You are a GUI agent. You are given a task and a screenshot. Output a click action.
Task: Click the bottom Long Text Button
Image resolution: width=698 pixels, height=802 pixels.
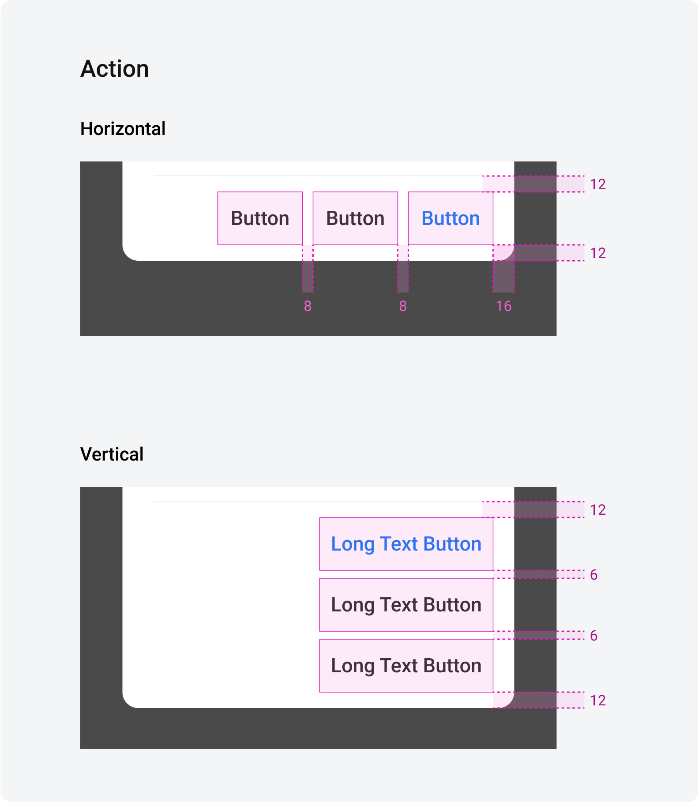406,666
